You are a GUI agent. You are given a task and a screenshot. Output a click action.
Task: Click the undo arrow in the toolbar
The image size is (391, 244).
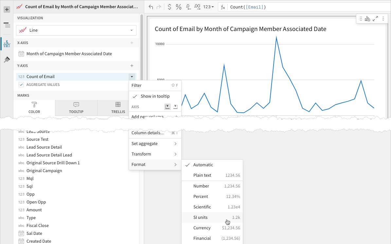coord(151,7)
